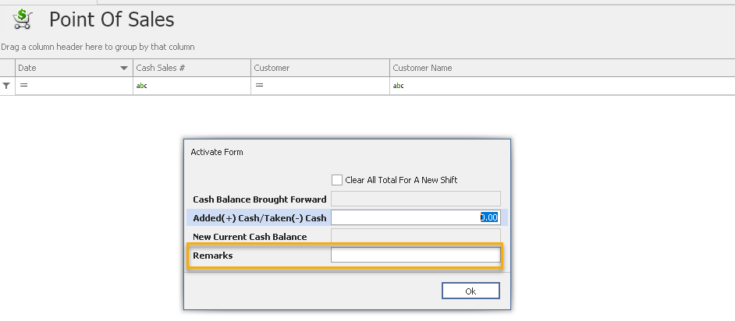Click the New Current Cash Balance field
Screen dimensions: 735x321
[416, 236]
